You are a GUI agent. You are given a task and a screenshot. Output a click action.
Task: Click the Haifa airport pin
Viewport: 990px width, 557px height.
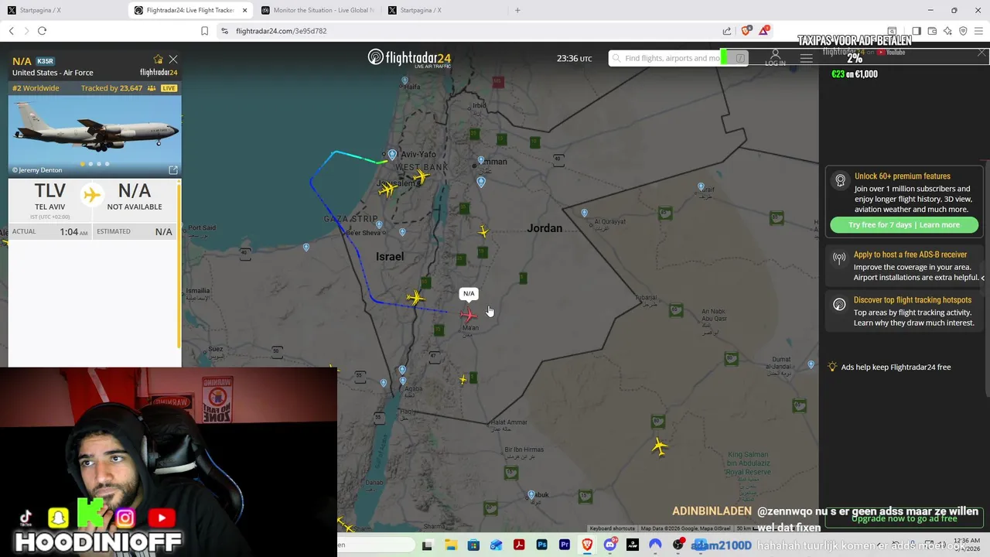pyautogui.click(x=405, y=80)
